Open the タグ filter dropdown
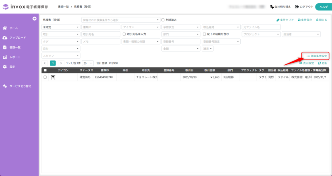The image size is (332, 176). pyautogui.click(x=61, y=42)
